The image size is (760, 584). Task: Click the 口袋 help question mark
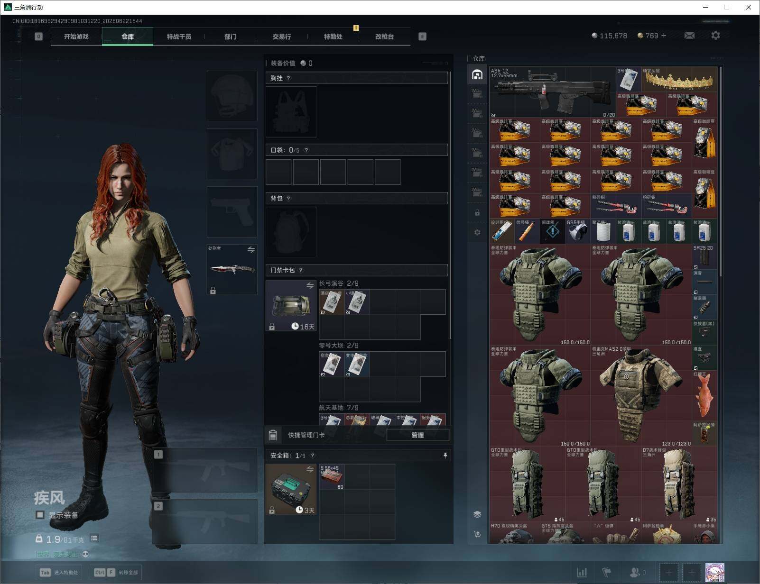point(306,150)
